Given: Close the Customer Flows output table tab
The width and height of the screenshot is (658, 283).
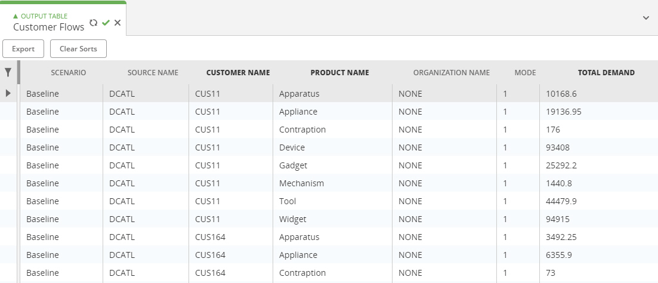Looking at the screenshot, I should tap(118, 23).
